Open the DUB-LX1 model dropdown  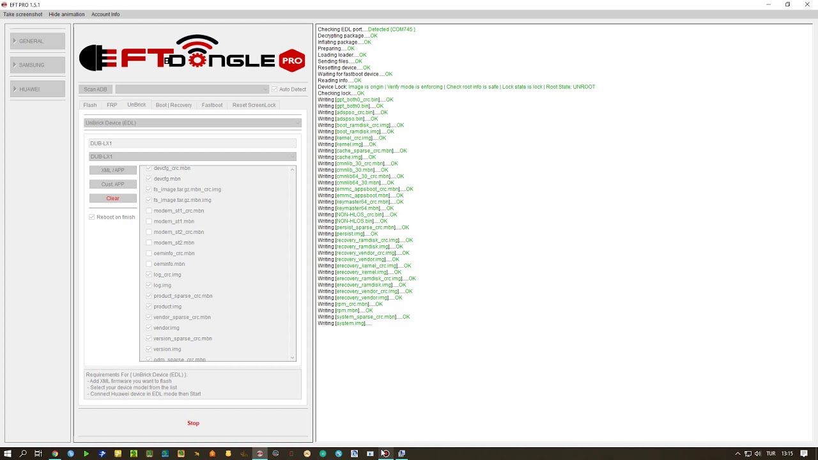click(192, 157)
